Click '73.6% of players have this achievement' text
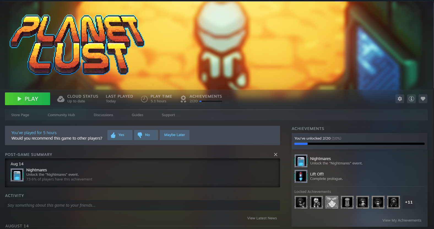This screenshot has width=434, height=229. click(x=59, y=179)
